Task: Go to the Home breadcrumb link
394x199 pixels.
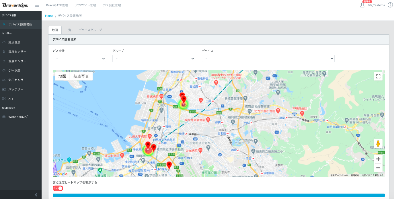Action: tap(49, 16)
